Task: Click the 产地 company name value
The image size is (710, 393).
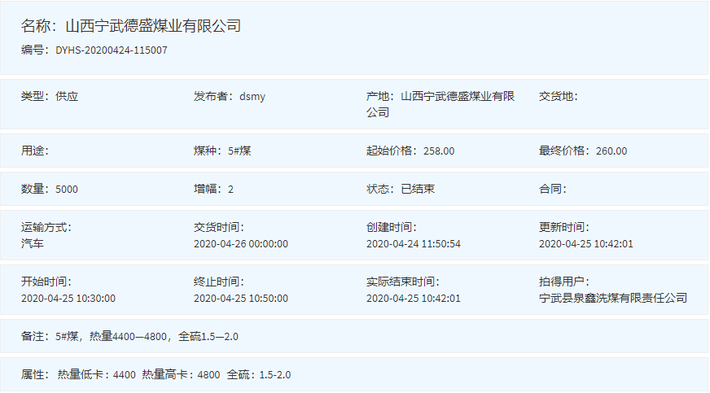Action: point(458,96)
